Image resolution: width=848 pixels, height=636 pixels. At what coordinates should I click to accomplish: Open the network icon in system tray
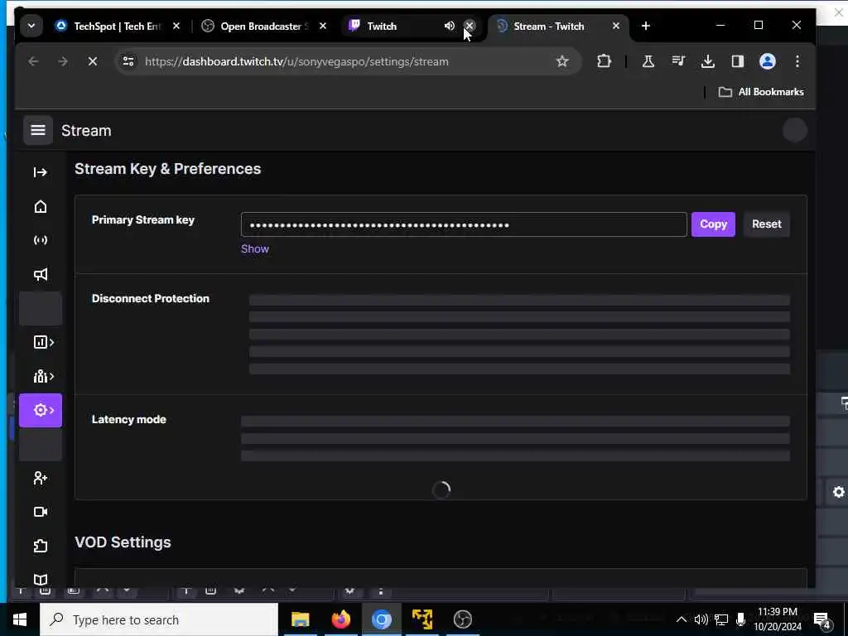721,619
